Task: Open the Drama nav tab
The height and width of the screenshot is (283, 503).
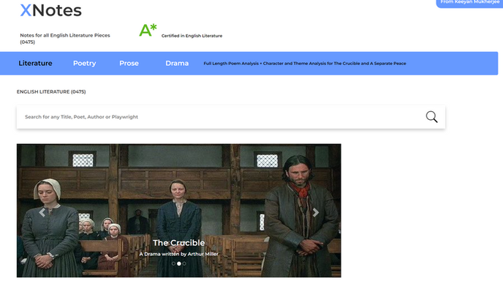Action: tap(177, 63)
